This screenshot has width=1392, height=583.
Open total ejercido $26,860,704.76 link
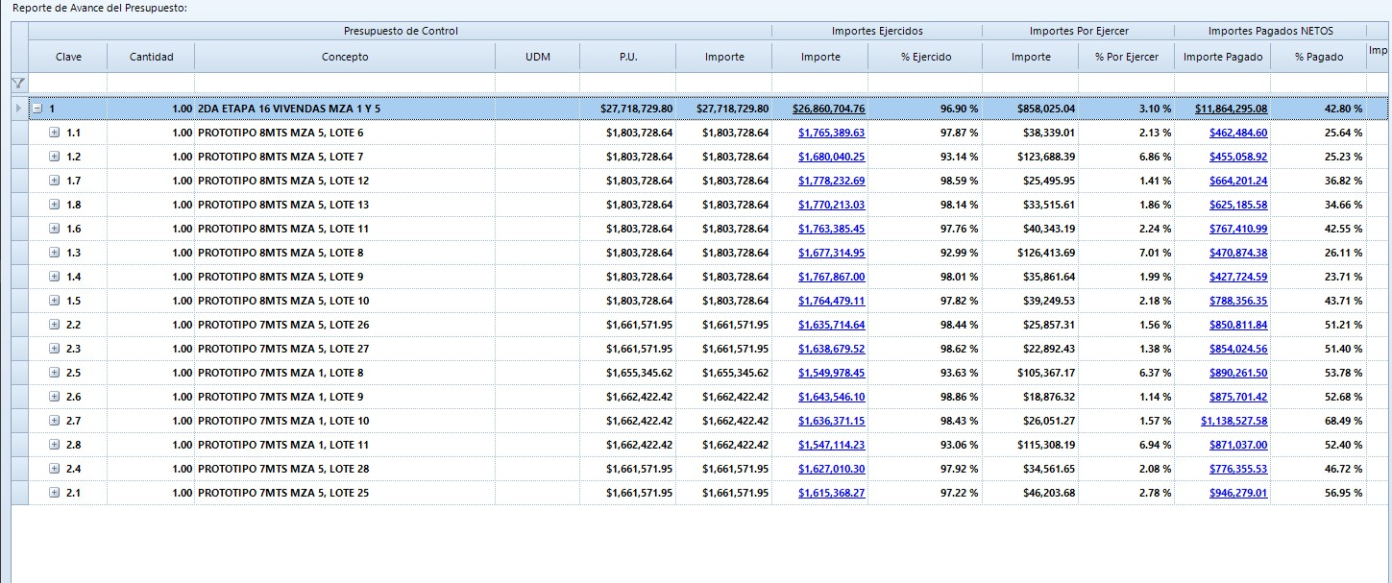click(x=828, y=109)
